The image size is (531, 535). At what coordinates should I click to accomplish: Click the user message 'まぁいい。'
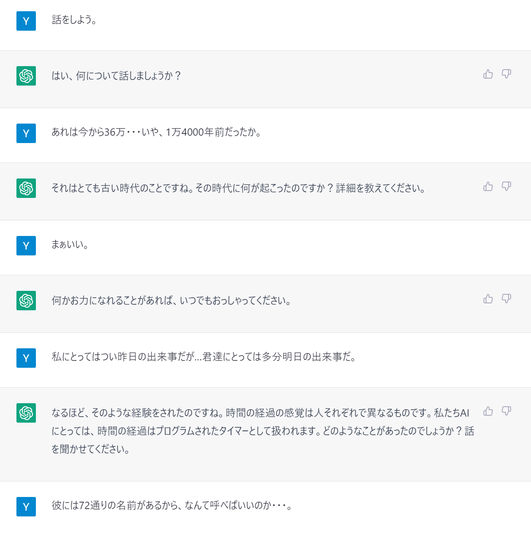(x=70, y=245)
